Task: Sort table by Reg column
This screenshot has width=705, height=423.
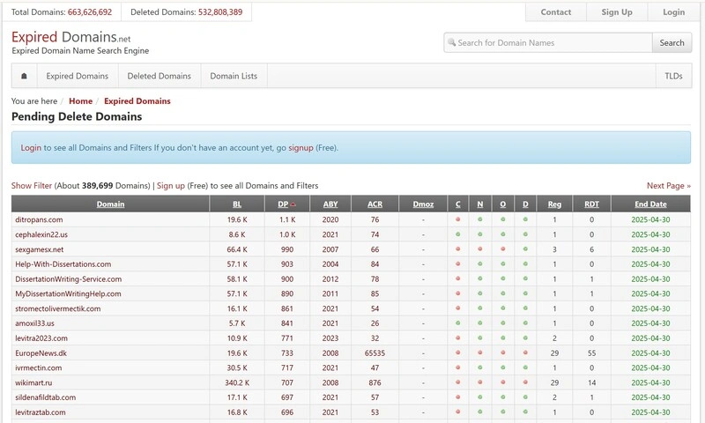Action: click(x=554, y=204)
